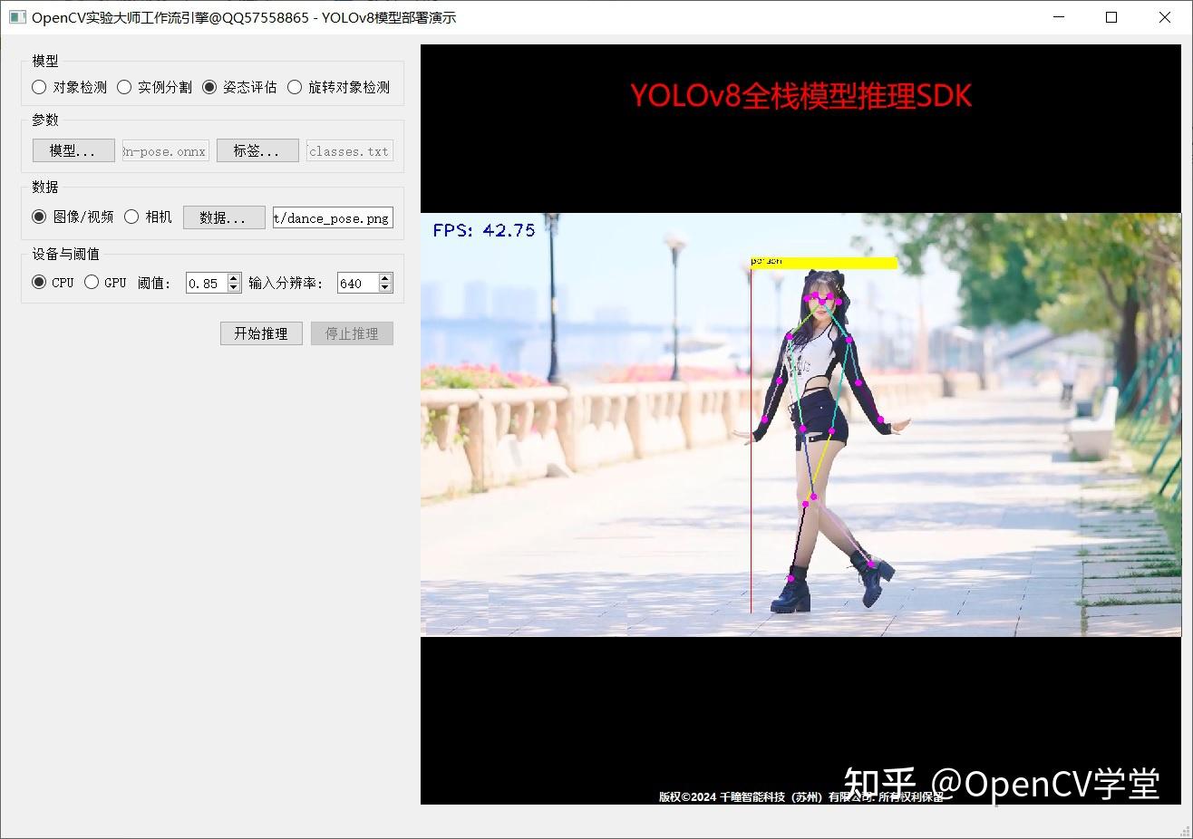Image resolution: width=1193 pixels, height=839 pixels.
Task: Enable GPU as inference device
Action: coord(91,282)
